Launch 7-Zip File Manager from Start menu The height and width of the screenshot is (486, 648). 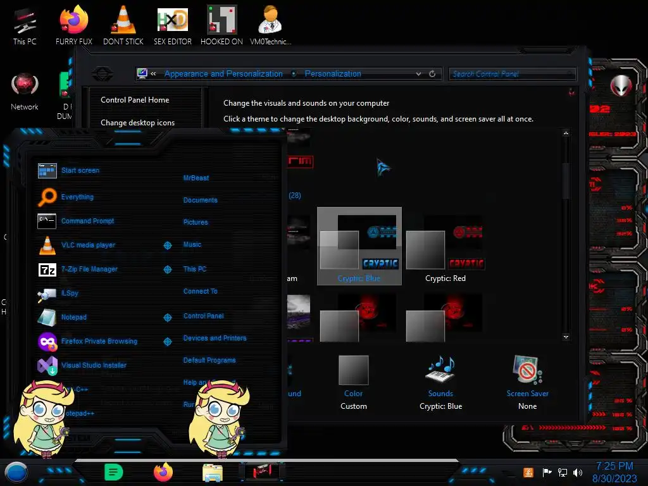[78, 269]
